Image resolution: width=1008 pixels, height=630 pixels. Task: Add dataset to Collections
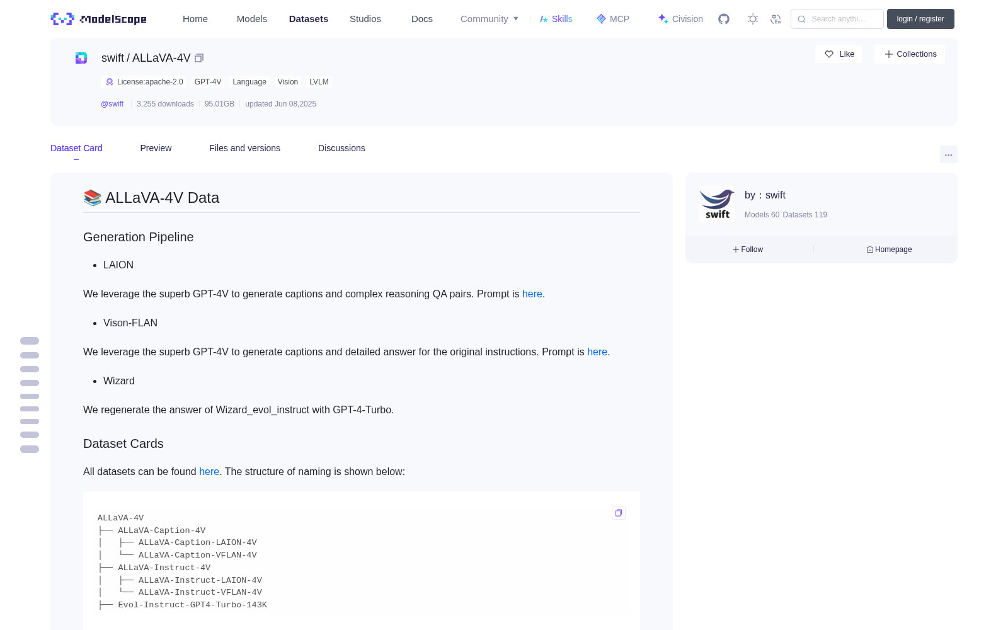pyautogui.click(x=910, y=54)
